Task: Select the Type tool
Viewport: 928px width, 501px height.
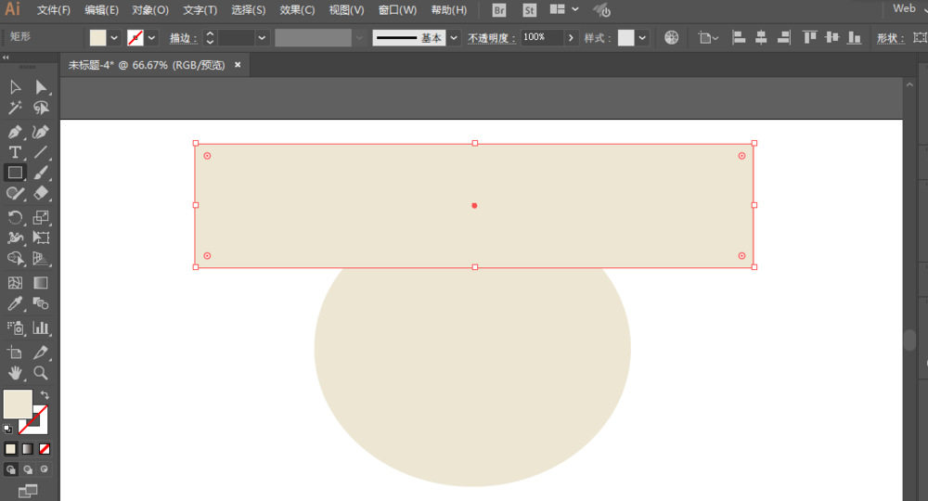Action: [16, 152]
